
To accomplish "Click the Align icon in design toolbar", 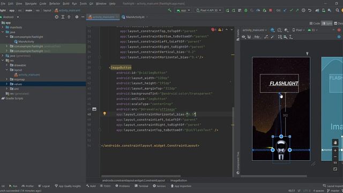I will (x=286, y=37).
